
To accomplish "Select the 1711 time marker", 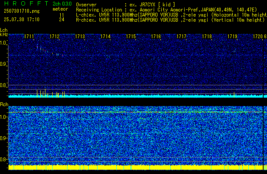I will pos(29,36).
